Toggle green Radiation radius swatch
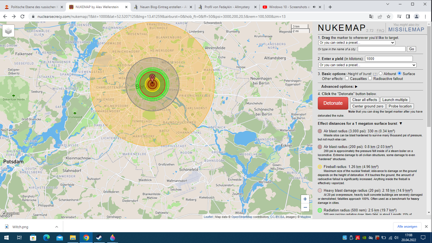Image resolution: width=432 pixels, height=243 pixels. click(320, 210)
